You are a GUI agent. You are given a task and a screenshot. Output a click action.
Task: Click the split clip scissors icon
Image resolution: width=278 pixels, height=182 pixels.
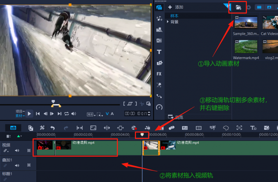(142, 104)
